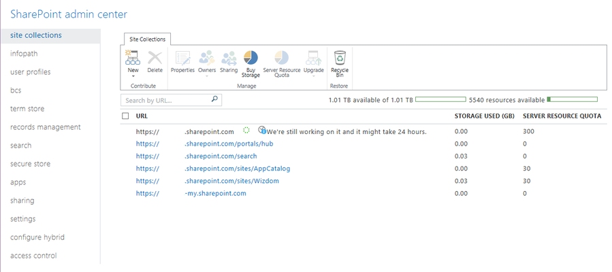Open settings in the sidebar
This screenshot has height=272, width=612.
tap(22, 219)
